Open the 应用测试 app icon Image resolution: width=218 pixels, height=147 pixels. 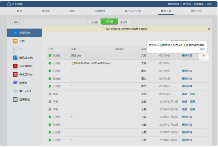tap(15, 99)
